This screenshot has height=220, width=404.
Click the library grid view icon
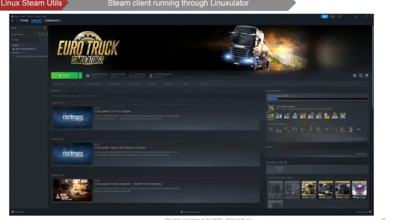(45, 28)
